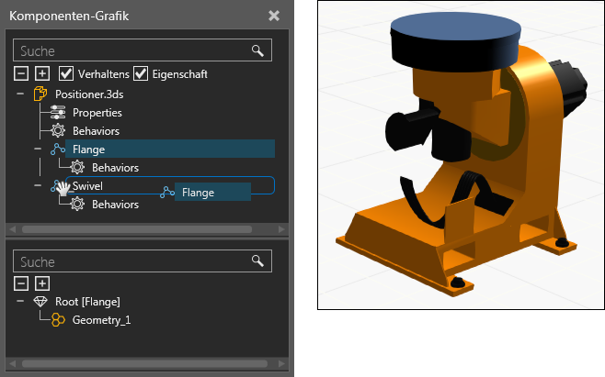Select the Root [Flange] item
Image resolution: width=605 pixels, height=377 pixels.
coord(87,302)
